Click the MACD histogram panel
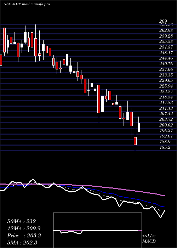The image size is (177, 248). (97, 230)
